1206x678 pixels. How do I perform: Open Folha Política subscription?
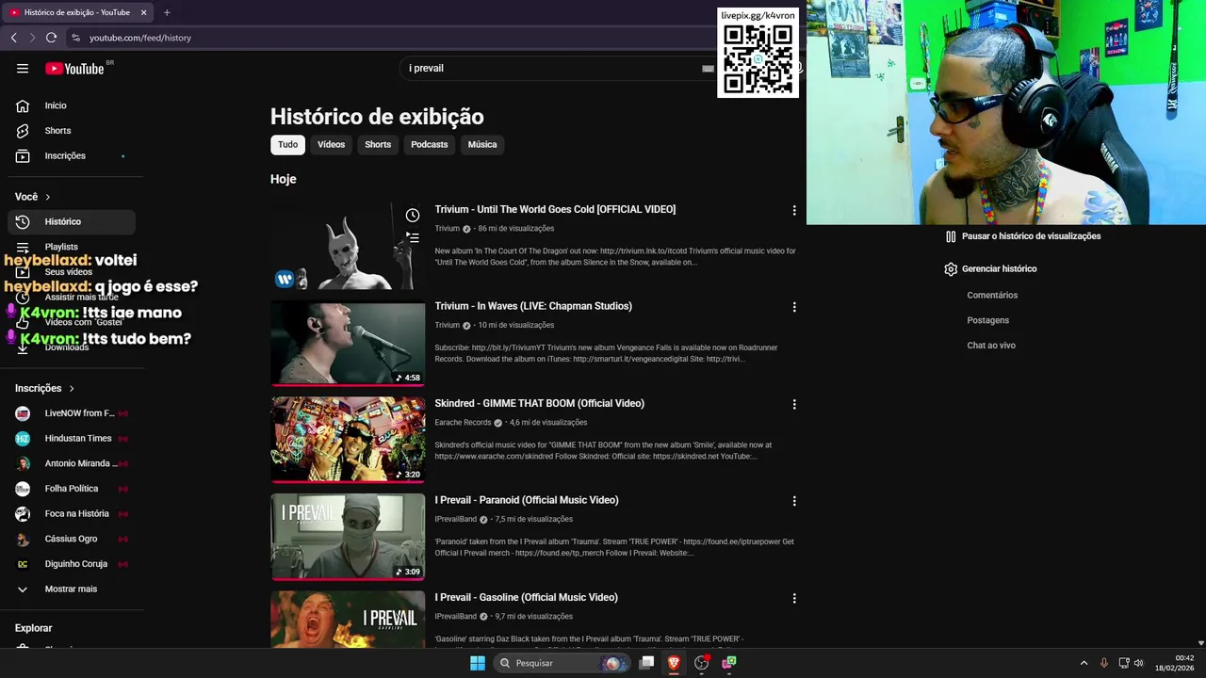[x=72, y=489]
